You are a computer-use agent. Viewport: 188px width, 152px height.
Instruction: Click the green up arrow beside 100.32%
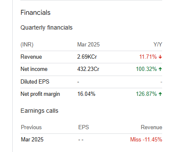160,69
